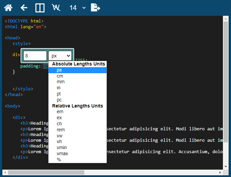Viewport: 231px width, 177px height.
Task: Select the ch unit option
Action: point(78,124)
